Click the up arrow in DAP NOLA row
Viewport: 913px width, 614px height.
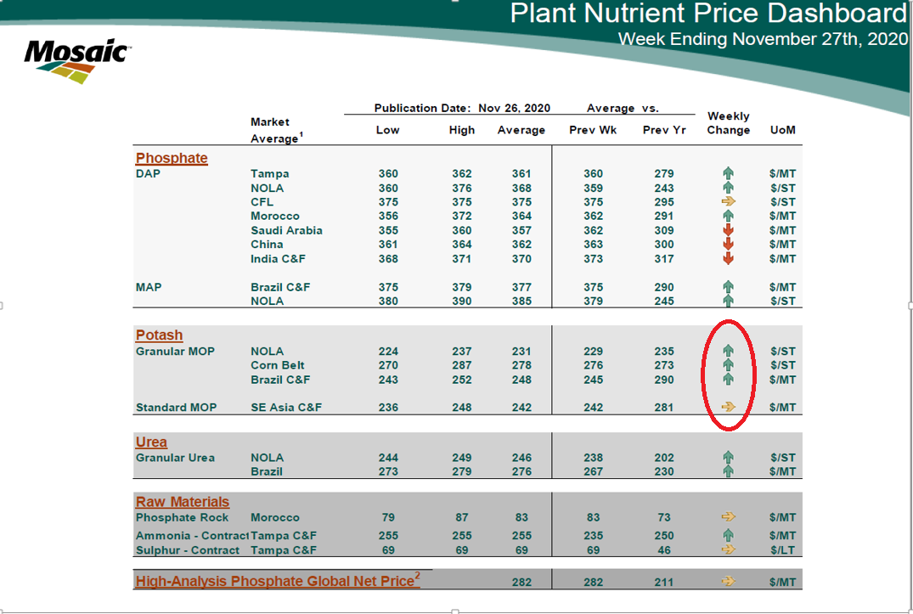(x=728, y=188)
